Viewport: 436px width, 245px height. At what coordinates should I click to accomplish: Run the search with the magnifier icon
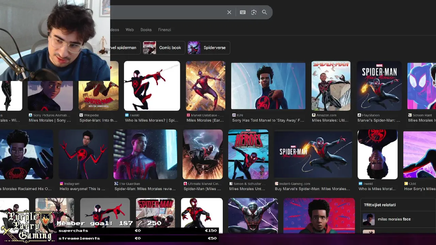[x=264, y=12]
